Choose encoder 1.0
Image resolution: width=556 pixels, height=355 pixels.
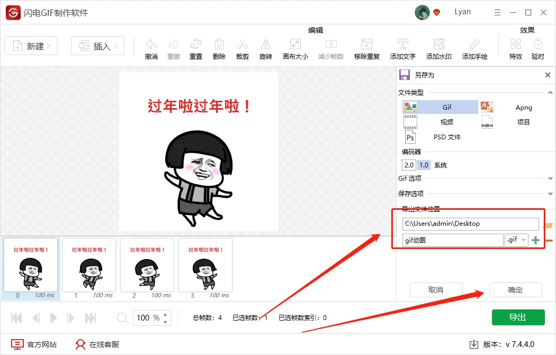[424, 165]
